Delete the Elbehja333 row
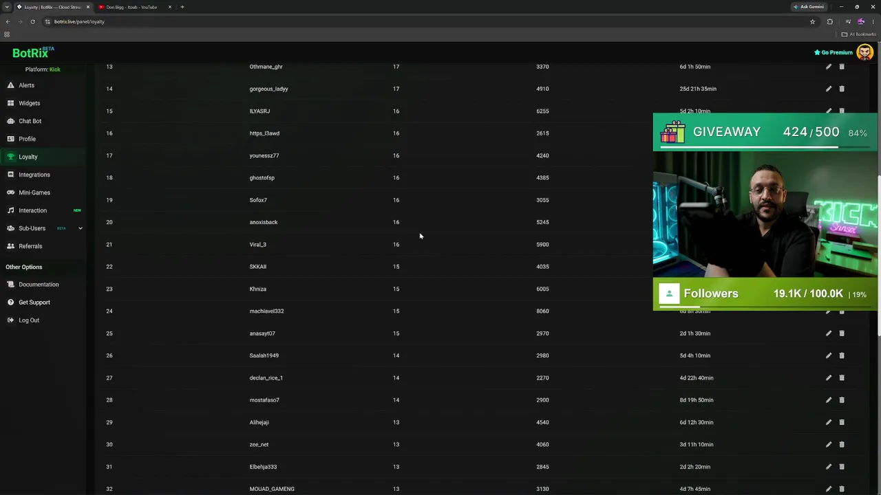Screen dimensions: 881x495 [842, 467]
